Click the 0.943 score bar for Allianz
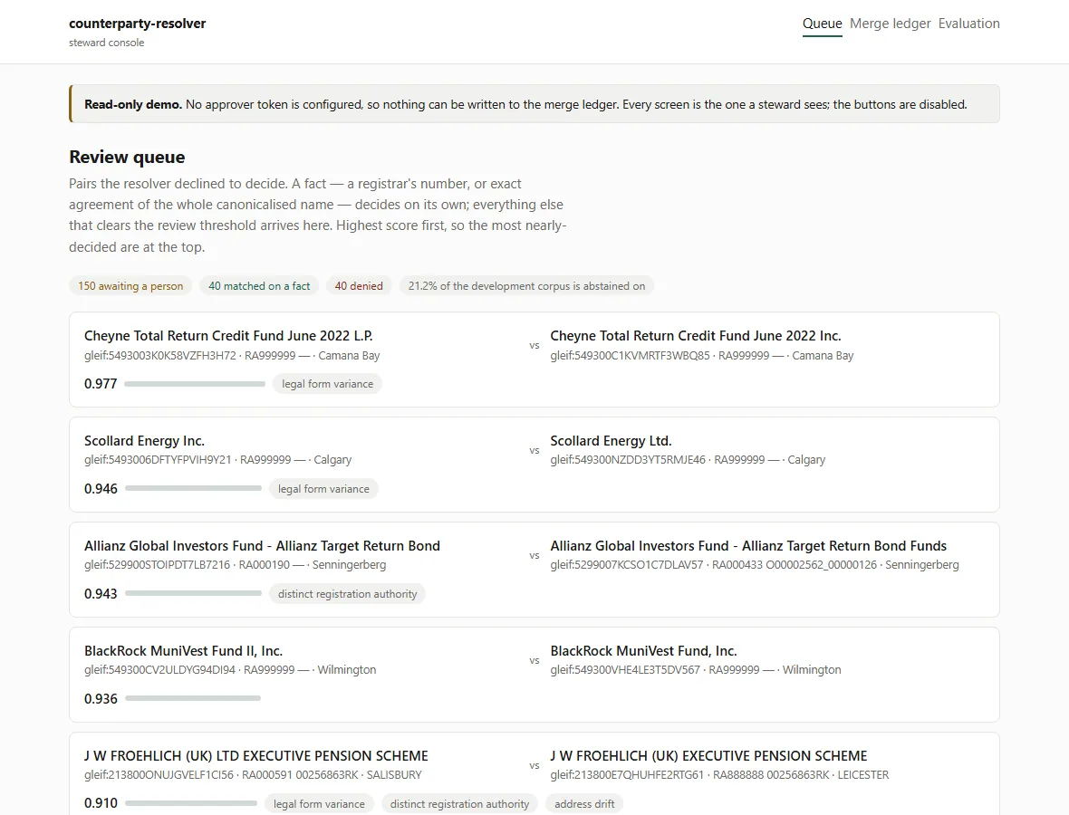Viewport: 1069px width, 815px height. [193, 593]
